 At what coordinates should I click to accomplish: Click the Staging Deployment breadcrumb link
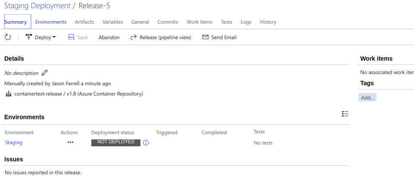(37, 6)
